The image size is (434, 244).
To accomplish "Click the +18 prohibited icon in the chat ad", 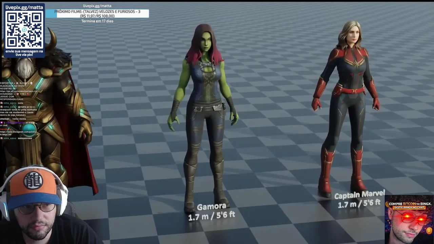I will (18, 94).
